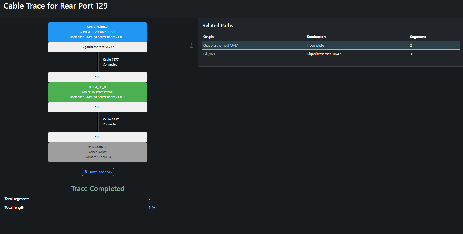Open the Gi1/0/1 origin path link
The width and height of the screenshot is (463, 234).
[209, 54]
